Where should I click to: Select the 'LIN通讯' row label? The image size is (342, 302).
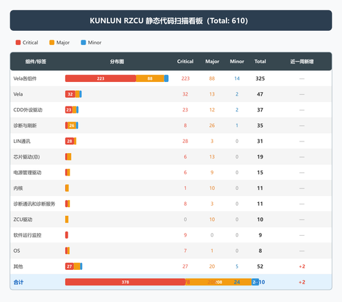(x=22, y=141)
